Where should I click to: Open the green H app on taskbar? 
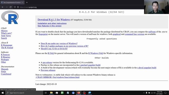(62, 93)
